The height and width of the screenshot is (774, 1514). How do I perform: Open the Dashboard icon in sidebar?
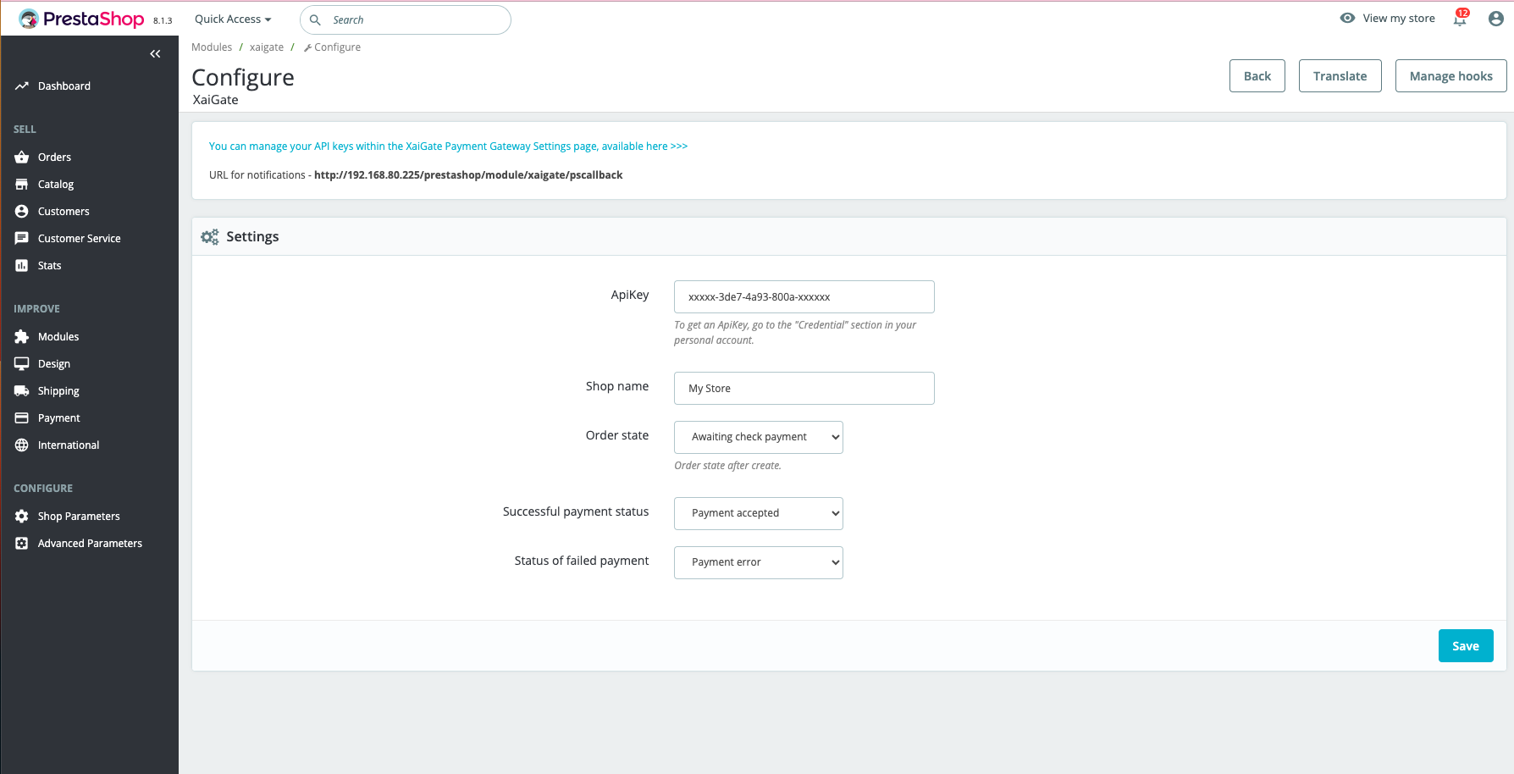(22, 86)
